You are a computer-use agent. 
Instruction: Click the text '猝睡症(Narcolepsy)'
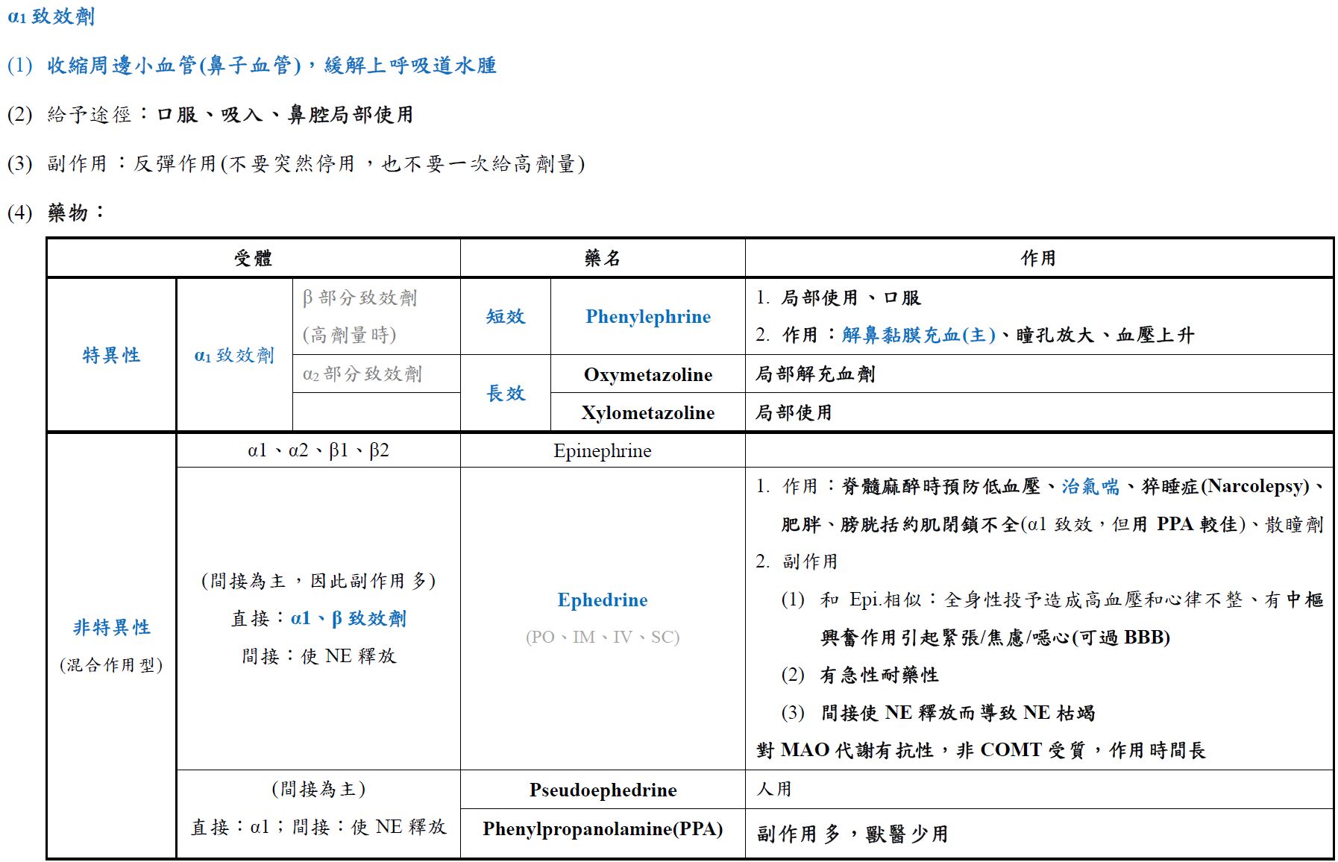tap(1225, 487)
